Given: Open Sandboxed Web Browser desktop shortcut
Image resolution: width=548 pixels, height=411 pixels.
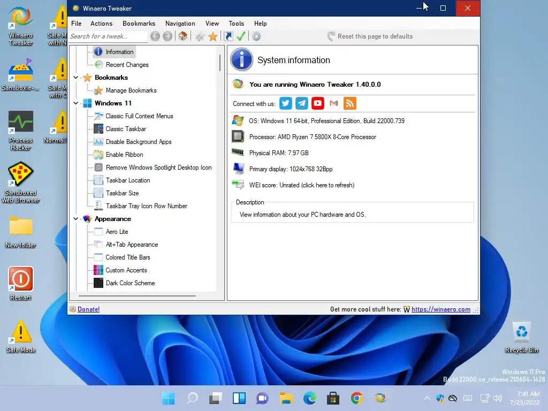Looking at the screenshot, I should 21,182.
